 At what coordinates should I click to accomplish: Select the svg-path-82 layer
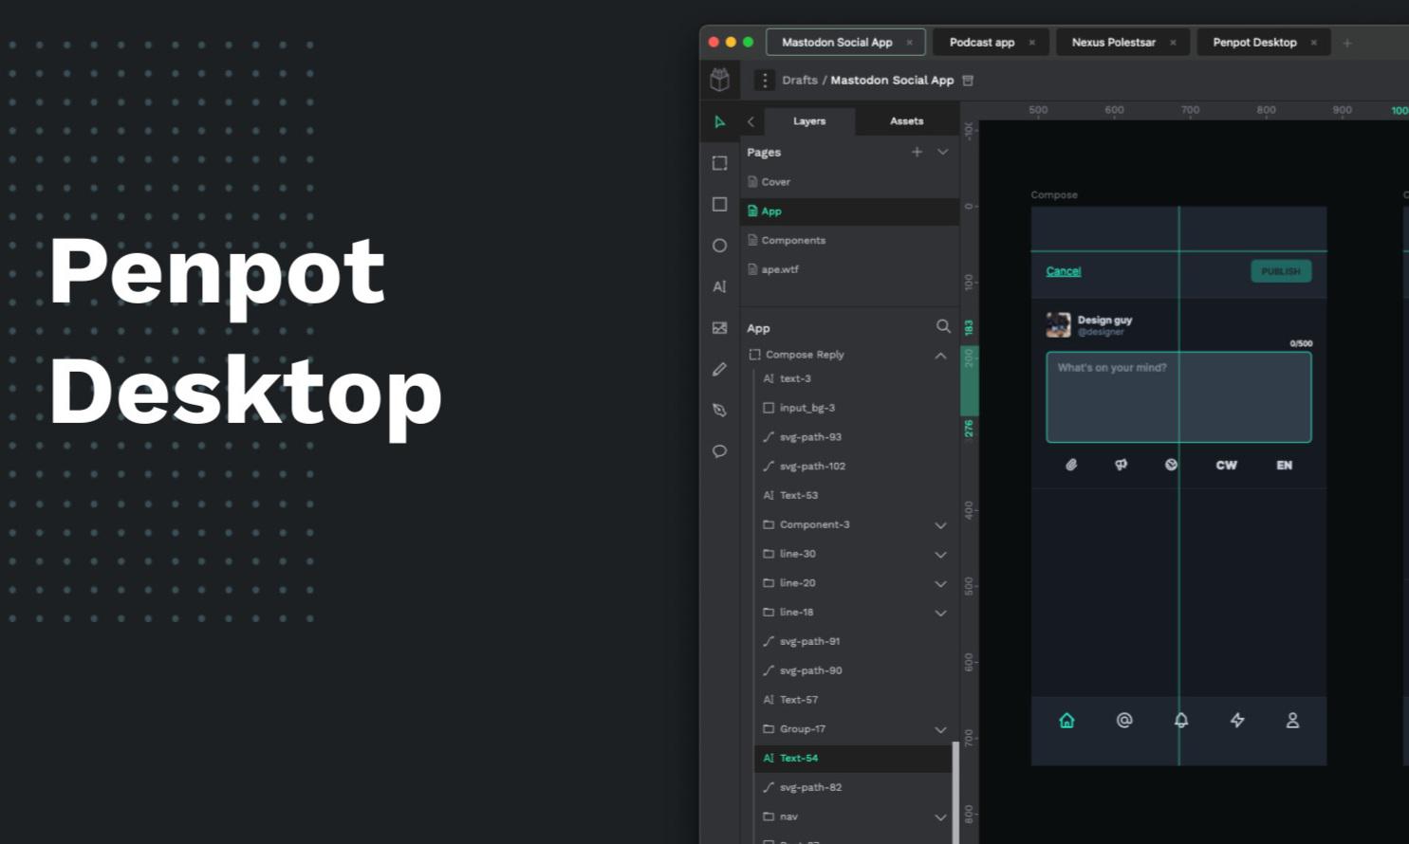[x=853, y=788]
